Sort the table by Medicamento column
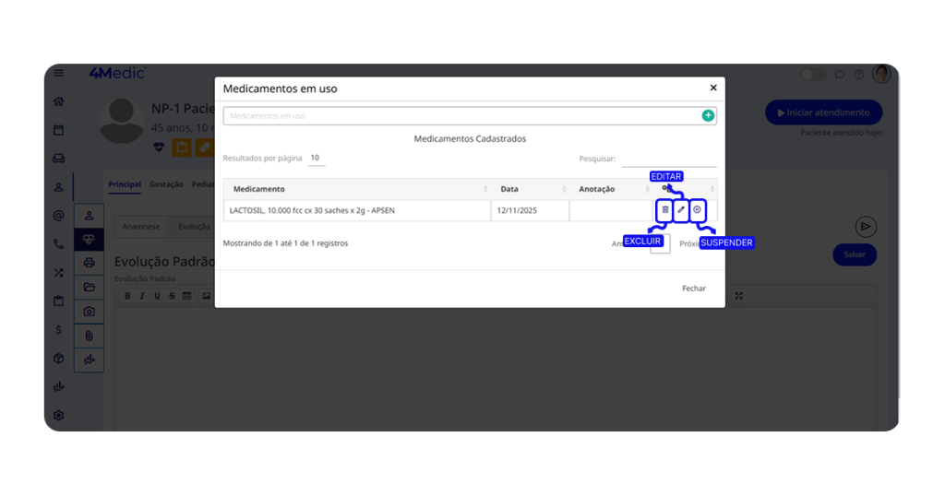 pos(358,189)
